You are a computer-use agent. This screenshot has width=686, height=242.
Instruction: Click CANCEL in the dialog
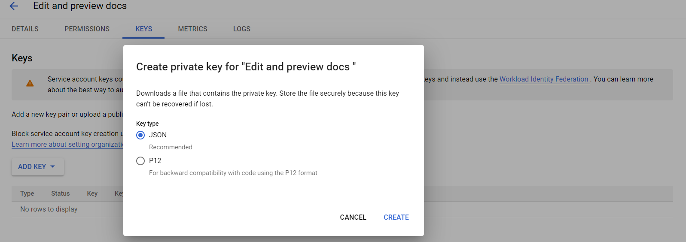[353, 217]
